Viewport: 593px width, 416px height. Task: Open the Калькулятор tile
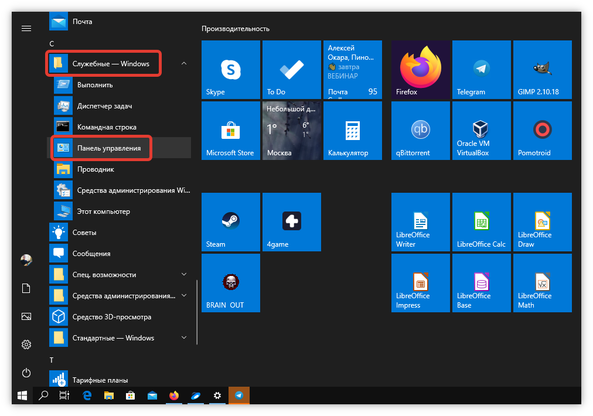tap(353, 131)
